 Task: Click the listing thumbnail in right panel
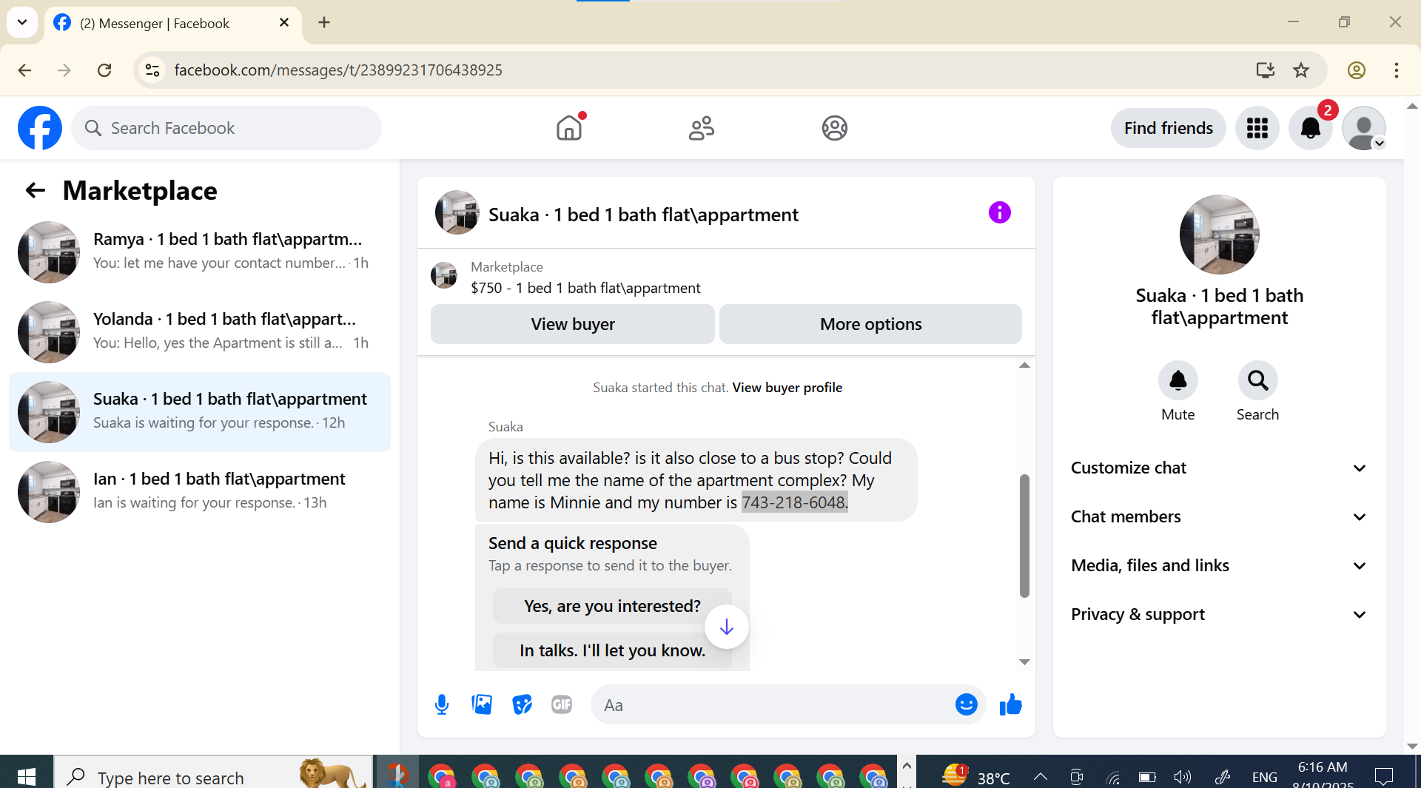[1219, 235]
